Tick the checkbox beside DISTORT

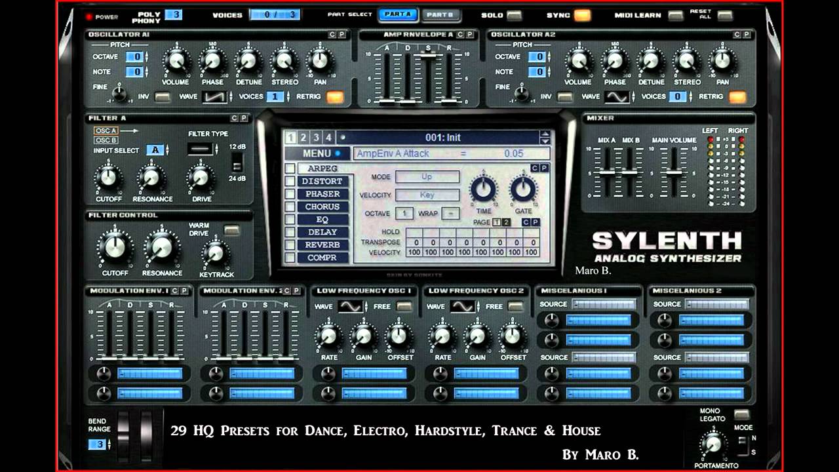(290, 182)
